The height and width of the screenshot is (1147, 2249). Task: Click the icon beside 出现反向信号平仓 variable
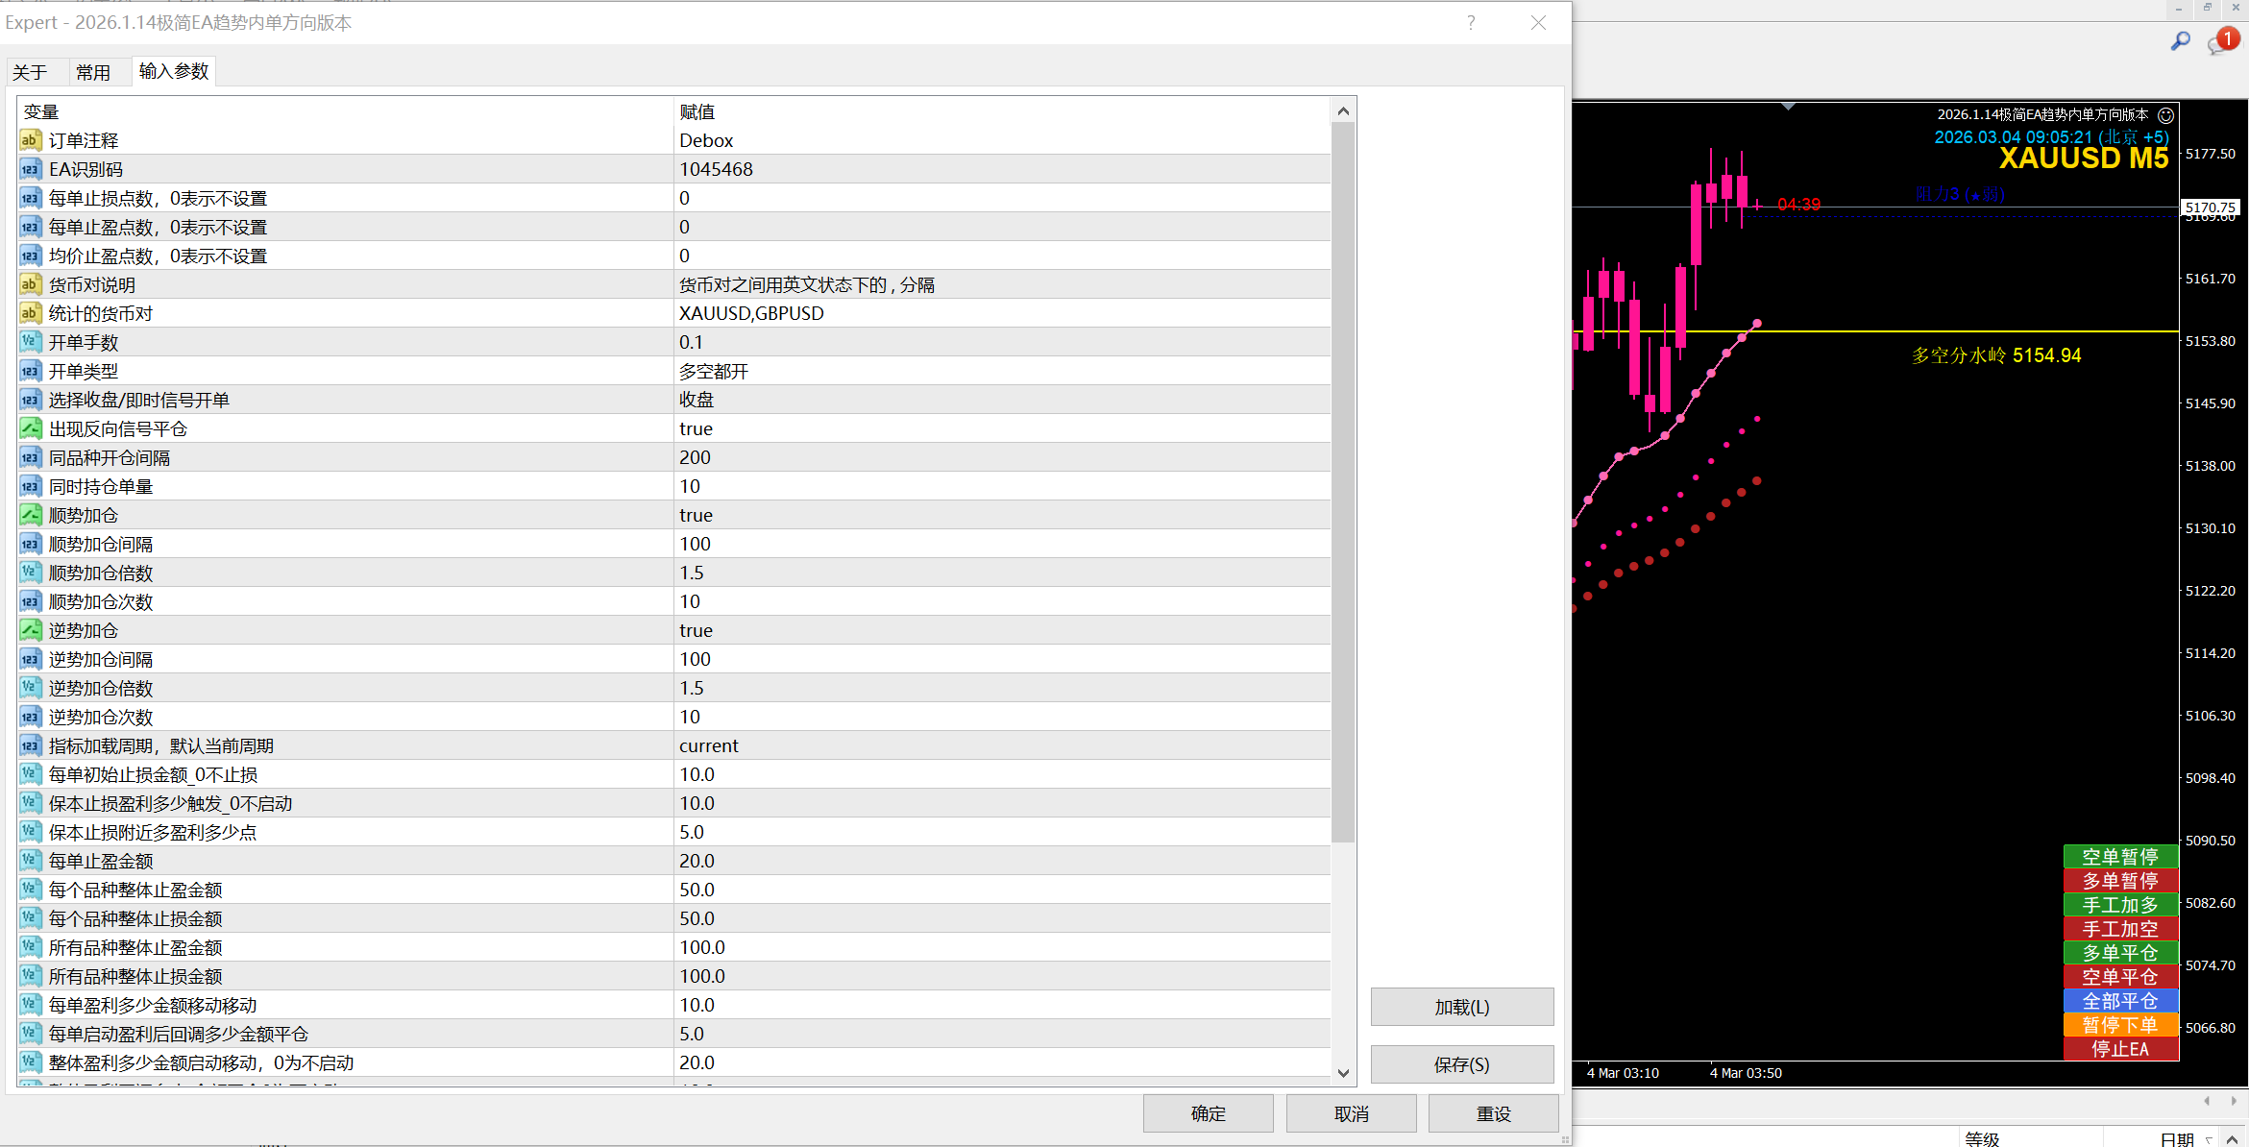point(30,428)
